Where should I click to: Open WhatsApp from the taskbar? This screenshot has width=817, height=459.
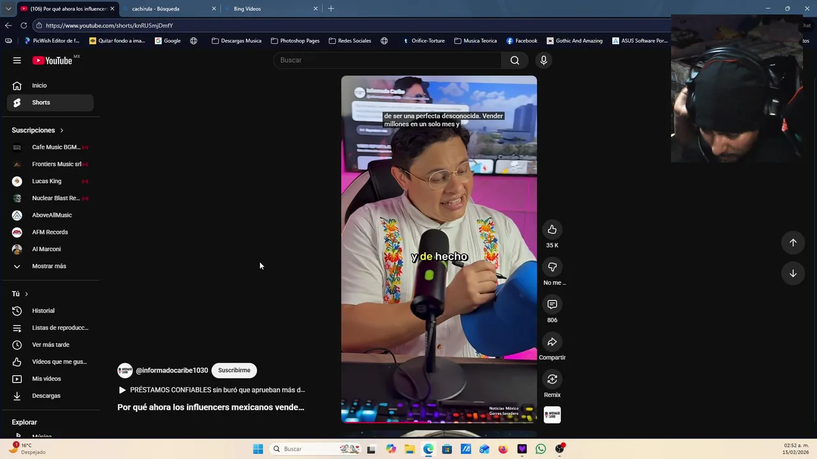click(541, 449)
